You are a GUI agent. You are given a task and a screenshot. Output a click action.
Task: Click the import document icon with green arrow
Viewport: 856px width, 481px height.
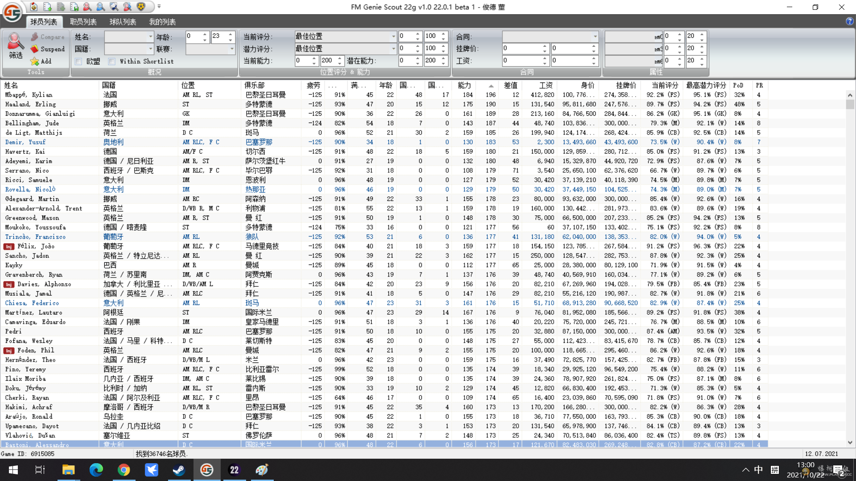click(x=47, y=7)
